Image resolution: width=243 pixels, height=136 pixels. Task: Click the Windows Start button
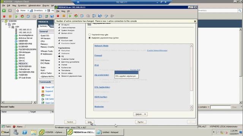coord(5,132)
